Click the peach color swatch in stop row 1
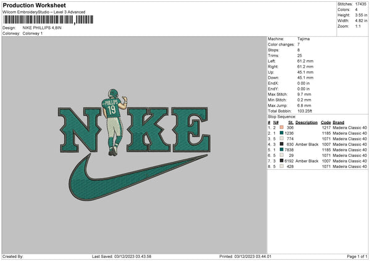370x261 pixels. (x=281, y=127)
